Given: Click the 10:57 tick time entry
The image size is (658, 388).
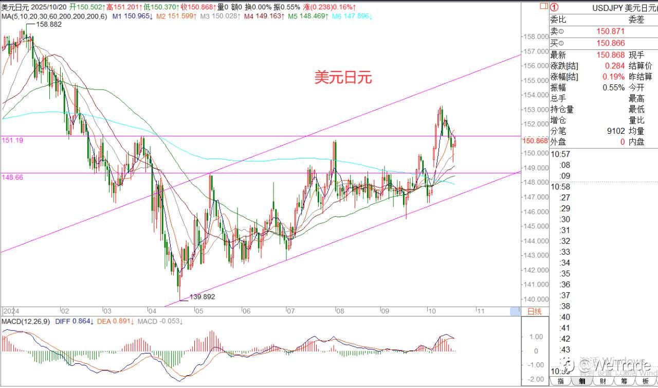Looking at the screenshot, I should tap(560, 154).
